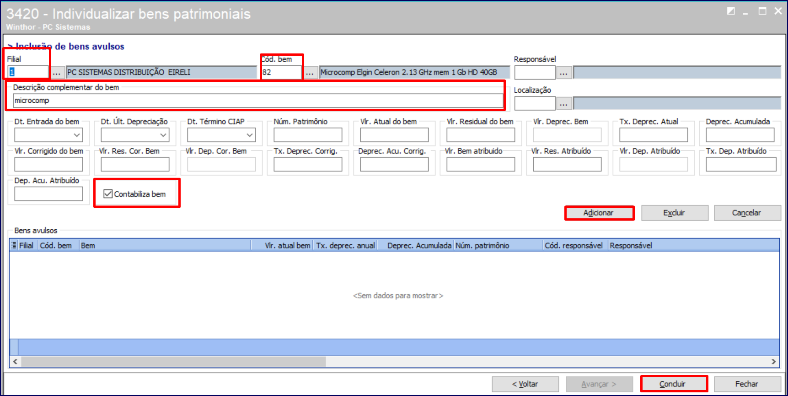The height and width of the screenshot is (396, 788).
Task: Click the Tx. deprec. anual column header
Action: point(345,245)
